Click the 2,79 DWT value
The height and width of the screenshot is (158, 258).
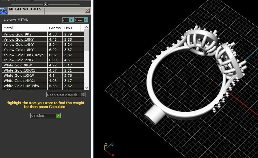click(x=68, y=34)
